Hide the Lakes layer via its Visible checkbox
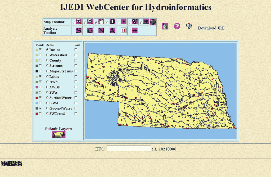 40,76
